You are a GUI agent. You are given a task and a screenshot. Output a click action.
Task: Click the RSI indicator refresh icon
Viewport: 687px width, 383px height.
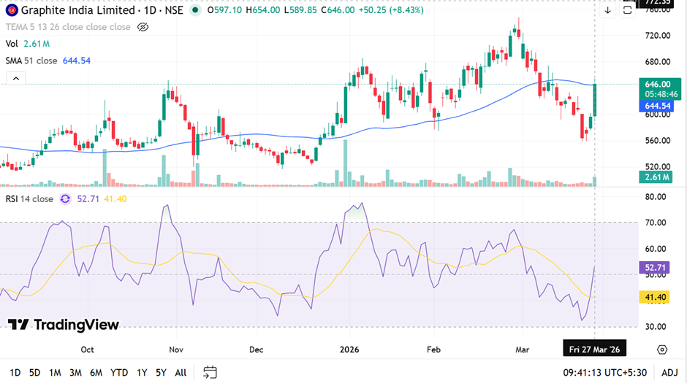point(66,198)
